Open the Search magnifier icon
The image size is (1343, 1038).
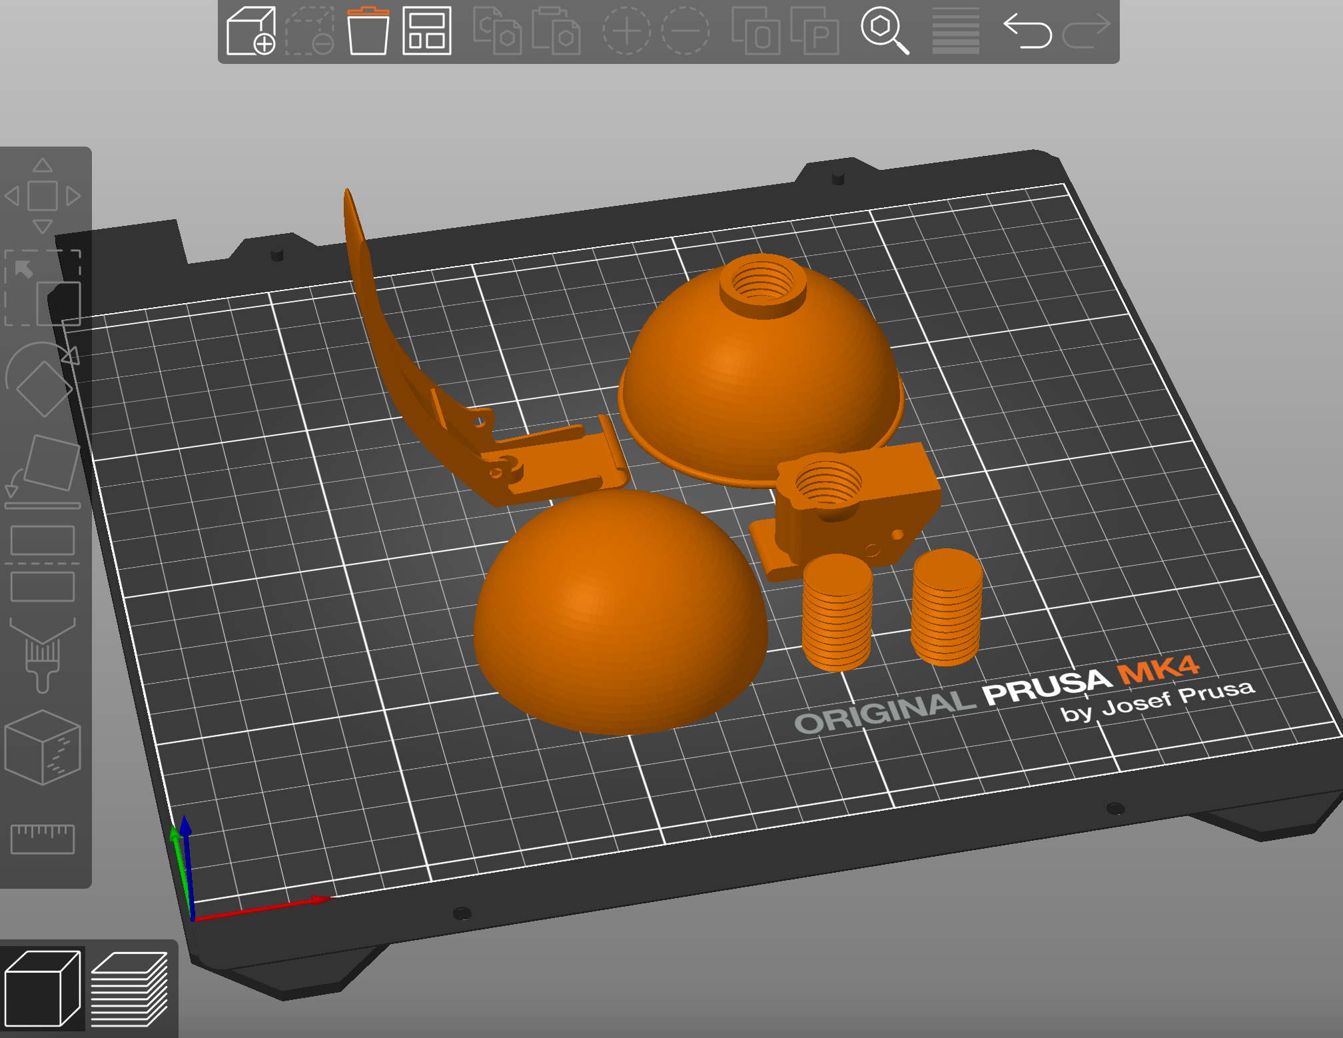tap(884, 31)
